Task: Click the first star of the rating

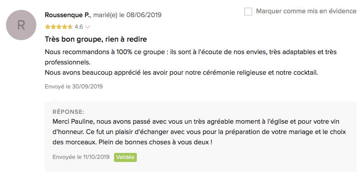Action: coord(47,27)
